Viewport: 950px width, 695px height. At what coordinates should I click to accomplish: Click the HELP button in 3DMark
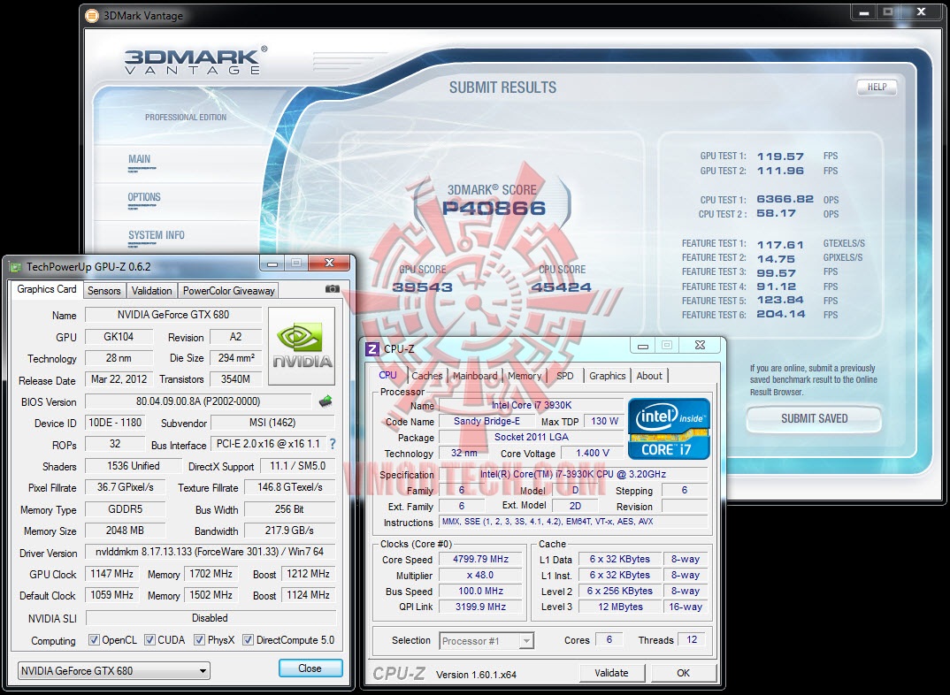tap(877, 88)
